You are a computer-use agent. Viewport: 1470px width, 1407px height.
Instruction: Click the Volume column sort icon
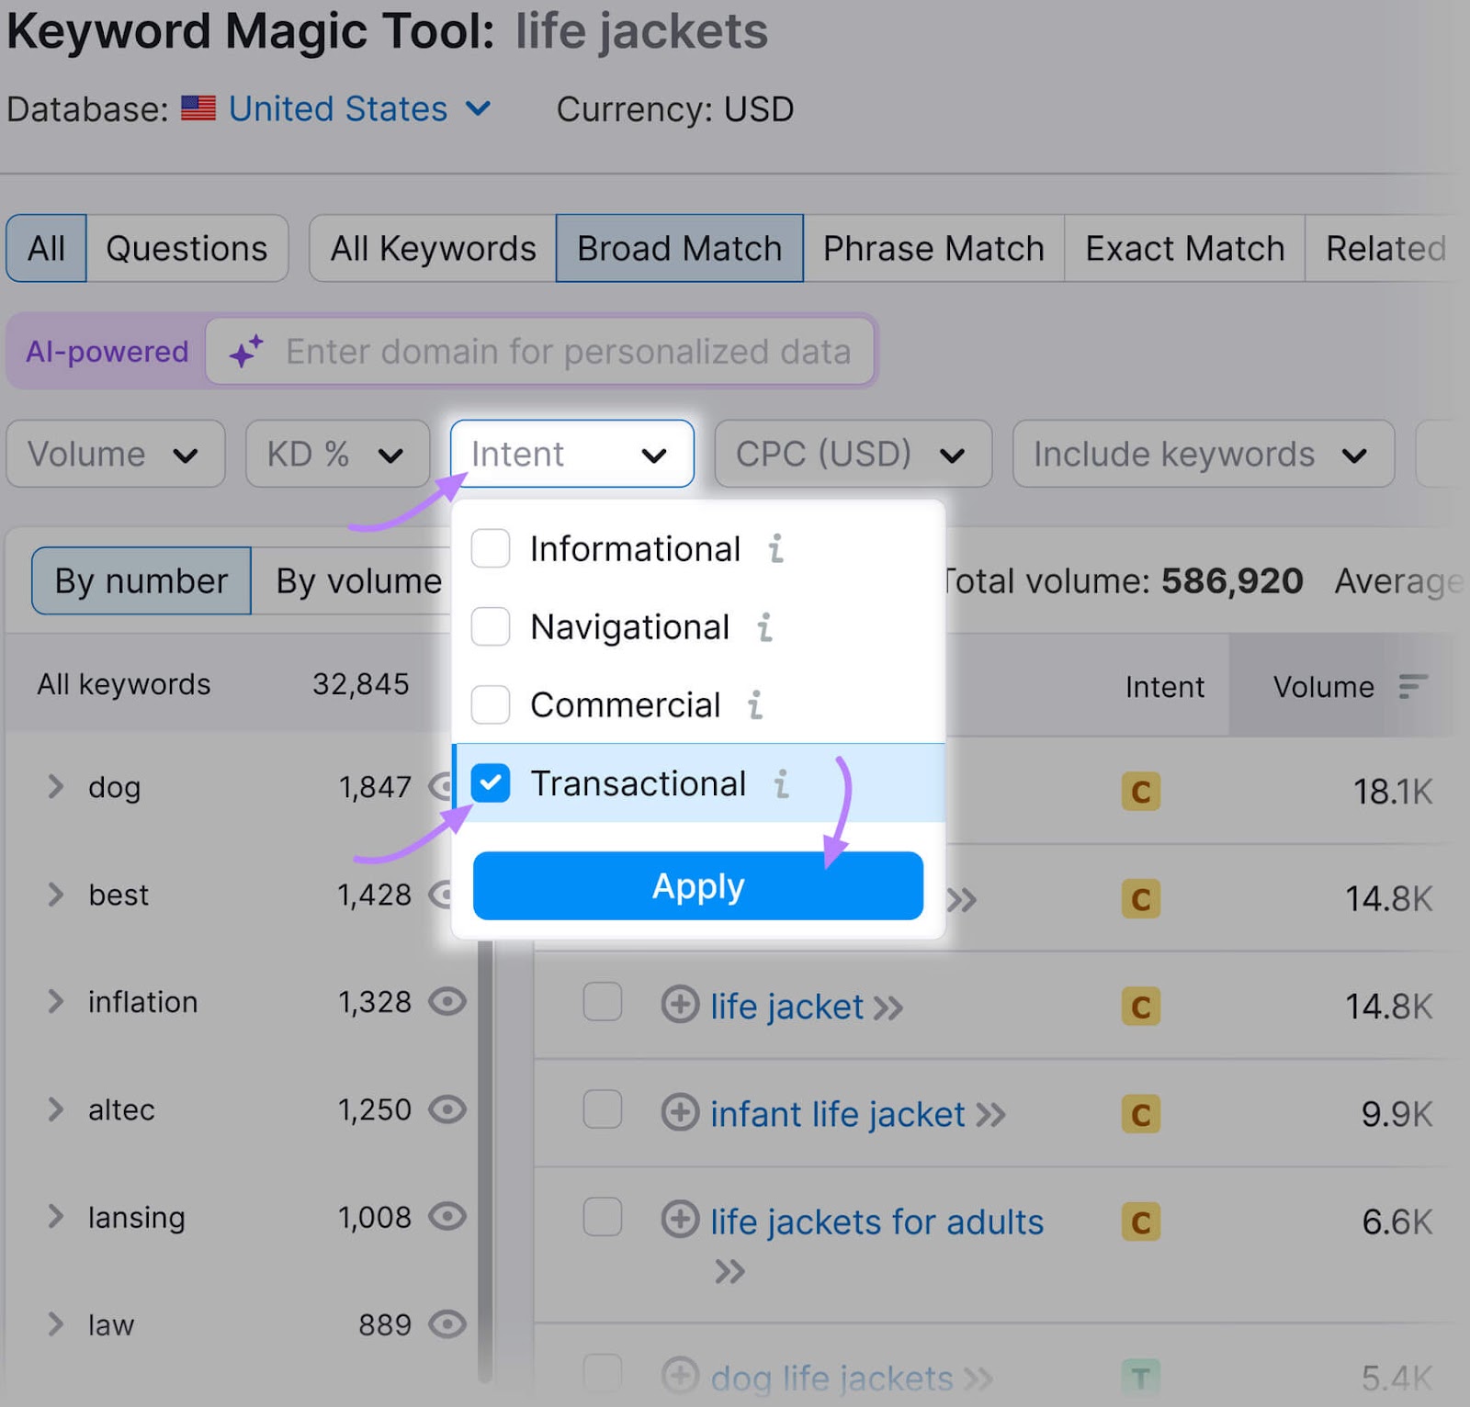(x=1413, y=686)
